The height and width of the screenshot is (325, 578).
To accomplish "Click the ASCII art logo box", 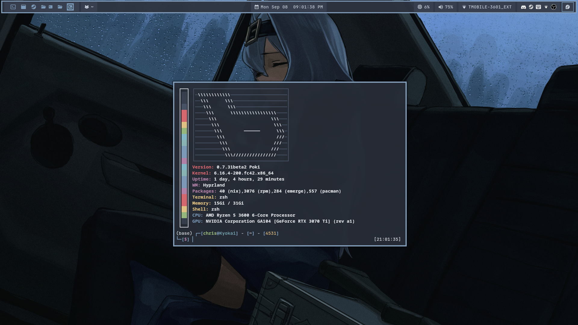I will [x=241, y=125].
